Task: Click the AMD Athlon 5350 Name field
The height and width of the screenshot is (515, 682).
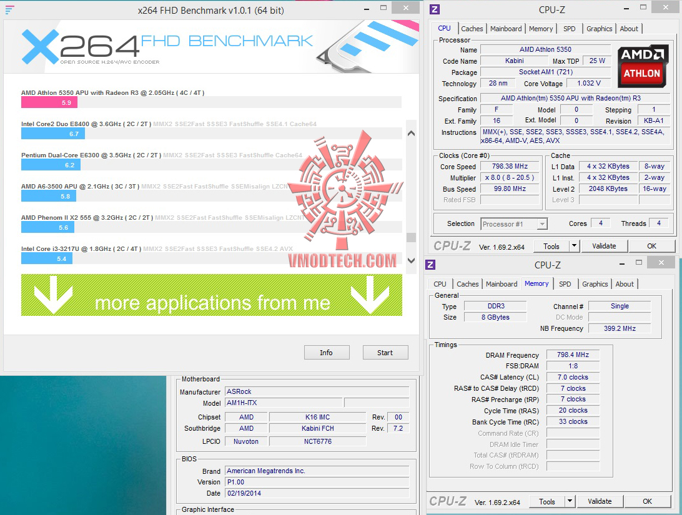Action: point(545,49)
